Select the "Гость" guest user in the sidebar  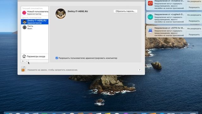coord(35,27)
